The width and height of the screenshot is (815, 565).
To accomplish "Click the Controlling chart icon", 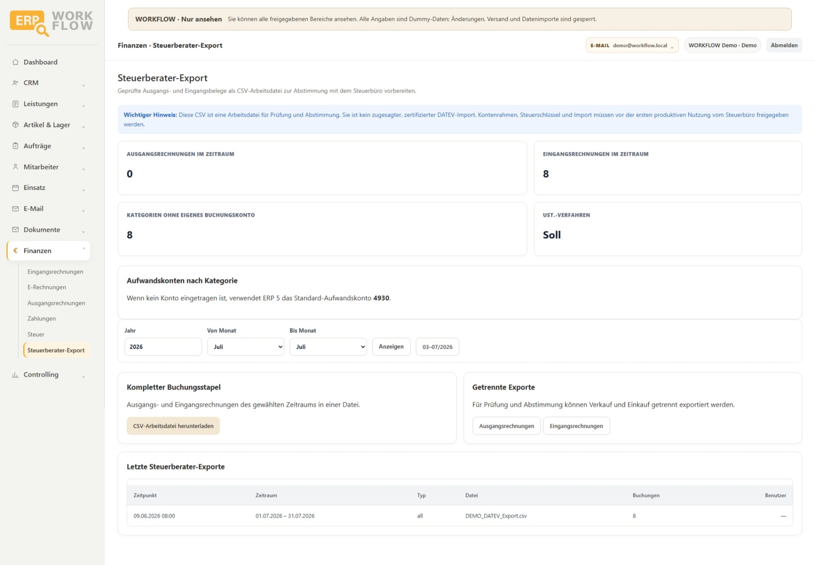I will [15, 375].
